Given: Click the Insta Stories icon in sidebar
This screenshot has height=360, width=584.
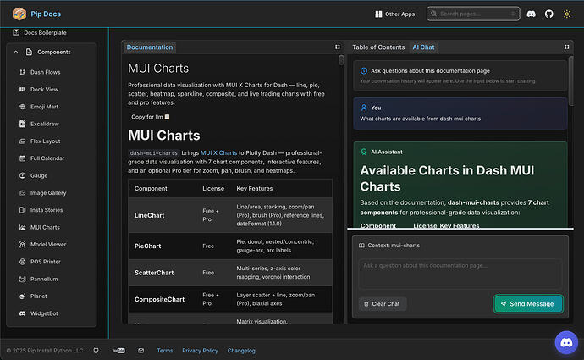Looking at the screenshot, I should [22, 210].
